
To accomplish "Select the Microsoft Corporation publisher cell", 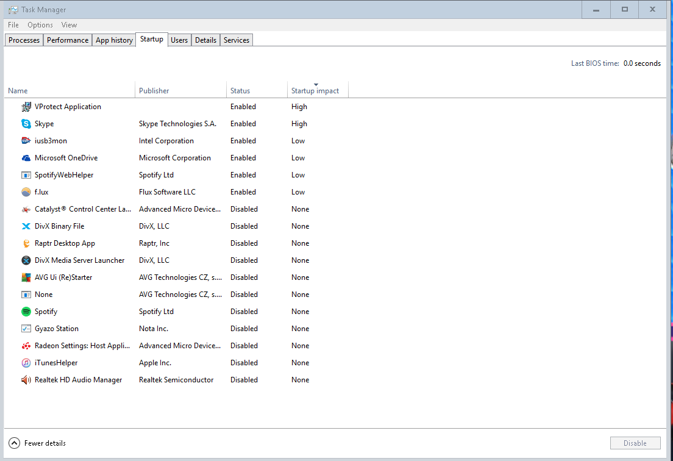I will click(x=175, y=158).
